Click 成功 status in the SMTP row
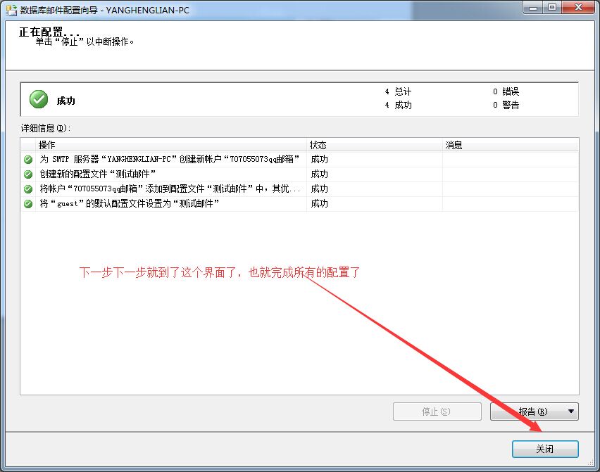Image resolution: width=600 pixels, height=472 pixels. point(319,160)
